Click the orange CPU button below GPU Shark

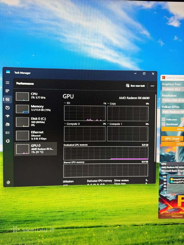(173, 144)
